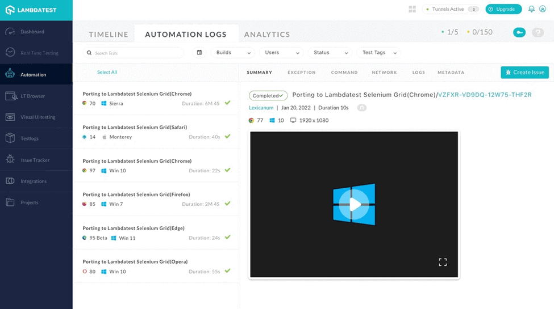Viewport: 554px width, 309px height.
Task: Open the NETWORK tab
Action: [x=385, y=73]
